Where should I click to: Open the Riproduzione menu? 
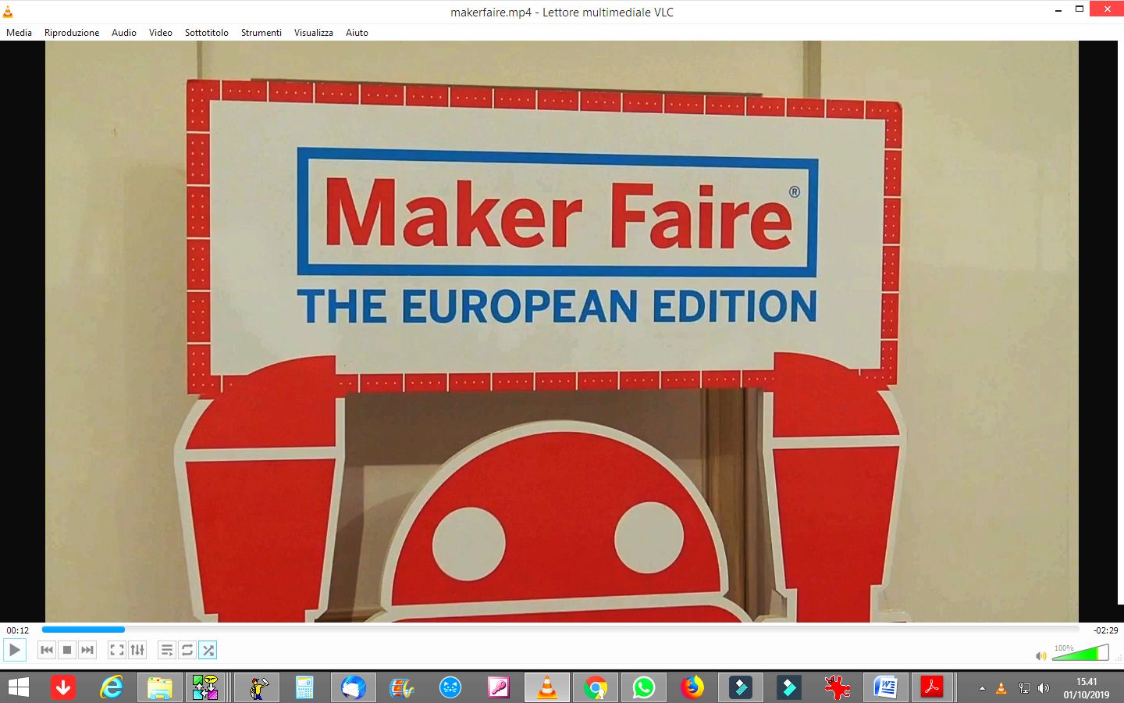pyautogui.click(x=72, y=33)
